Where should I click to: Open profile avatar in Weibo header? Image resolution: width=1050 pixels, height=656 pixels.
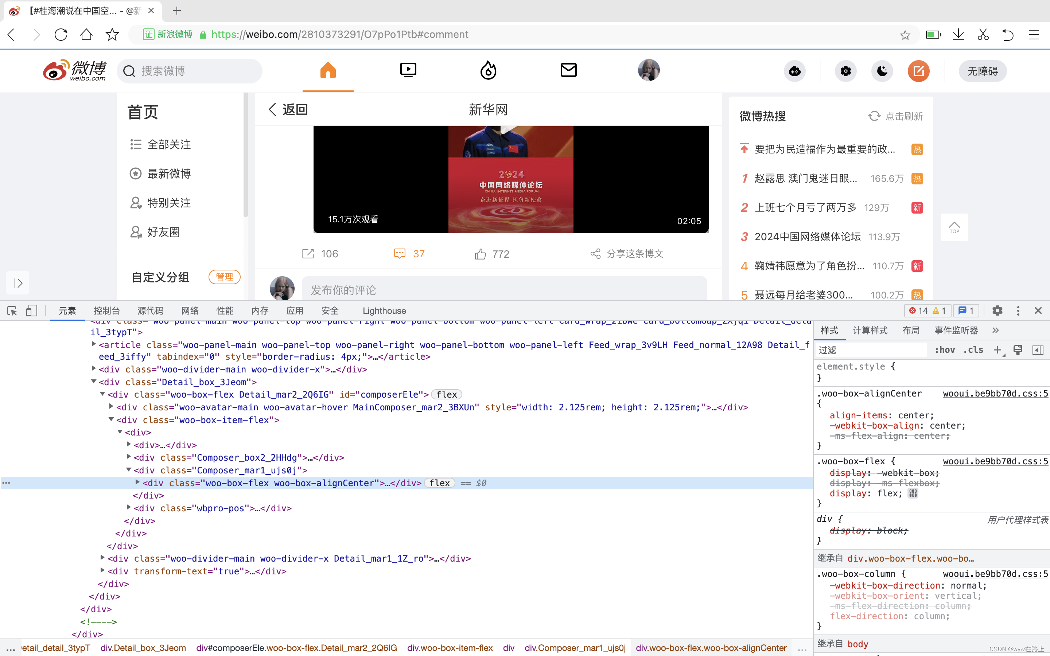pyautogui.click(x=649, y=70)
